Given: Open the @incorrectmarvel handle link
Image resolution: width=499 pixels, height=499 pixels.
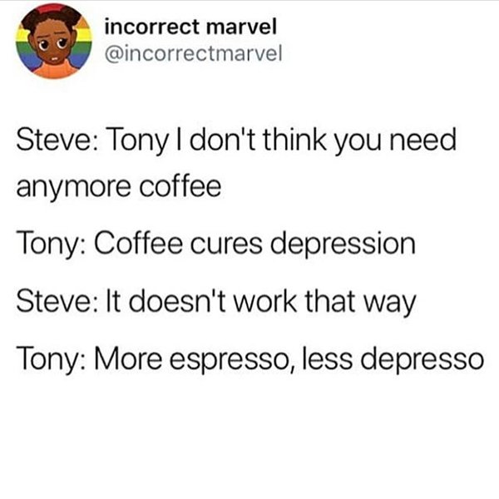Looking at the screenshot, I should [x=193, y=53].
